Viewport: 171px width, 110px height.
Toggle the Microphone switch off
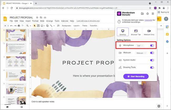(152, 46)
